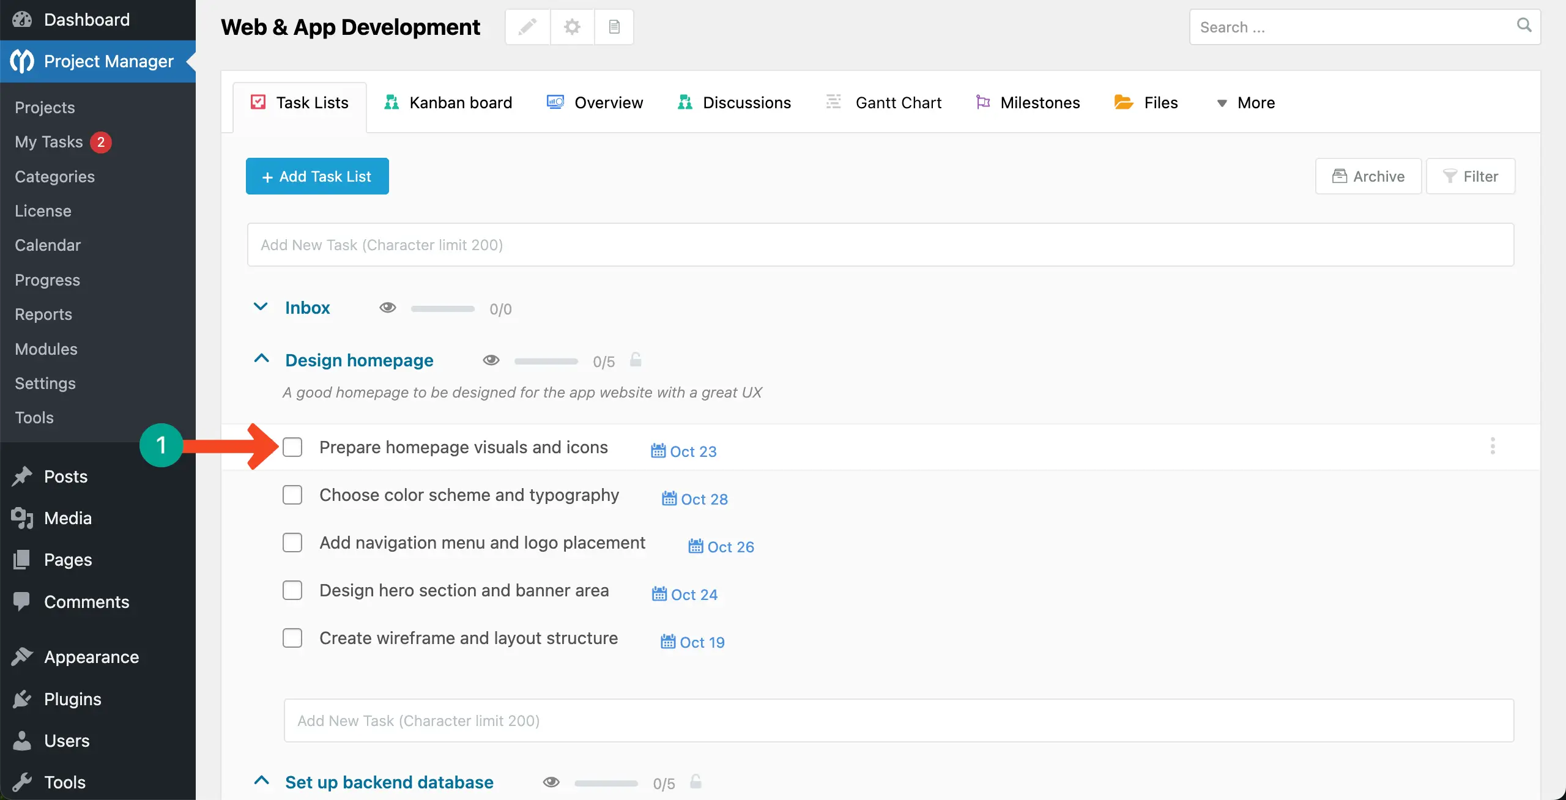The image size is (1566, 800).
Task: Click the Add Task List button
Action: 317,176
